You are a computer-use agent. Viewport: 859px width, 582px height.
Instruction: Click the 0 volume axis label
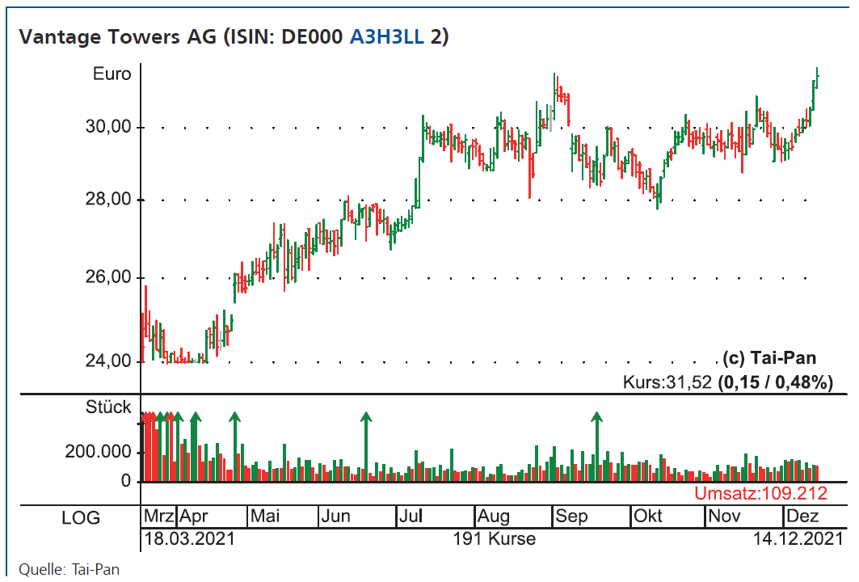point(126,481)
